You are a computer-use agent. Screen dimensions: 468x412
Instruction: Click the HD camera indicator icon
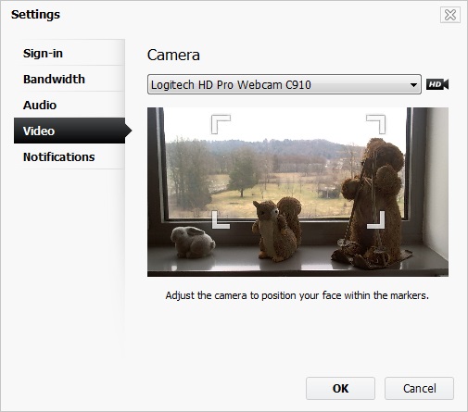coord(437,84)
